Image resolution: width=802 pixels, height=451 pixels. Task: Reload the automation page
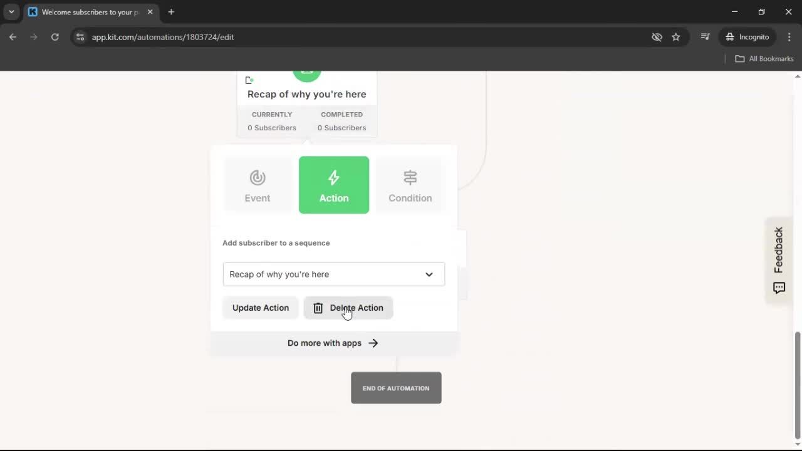pos(55,37)
